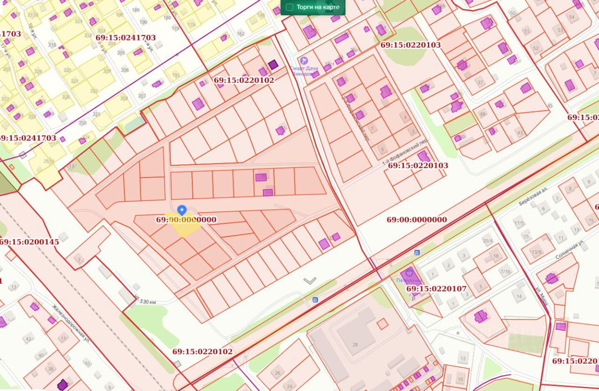Click the 69:00:0000000 label beside the pin
This screenshot has height=391, width=599.
pyautogui.click(x=186, y=220)
